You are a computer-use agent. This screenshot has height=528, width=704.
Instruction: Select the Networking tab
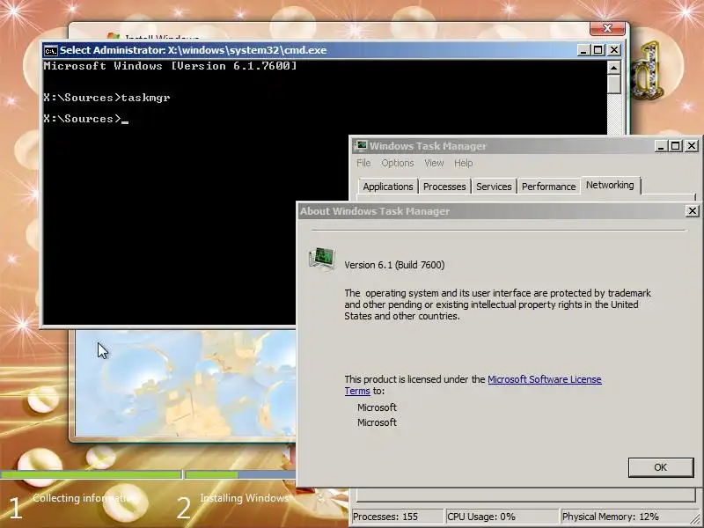pos(610,185)
